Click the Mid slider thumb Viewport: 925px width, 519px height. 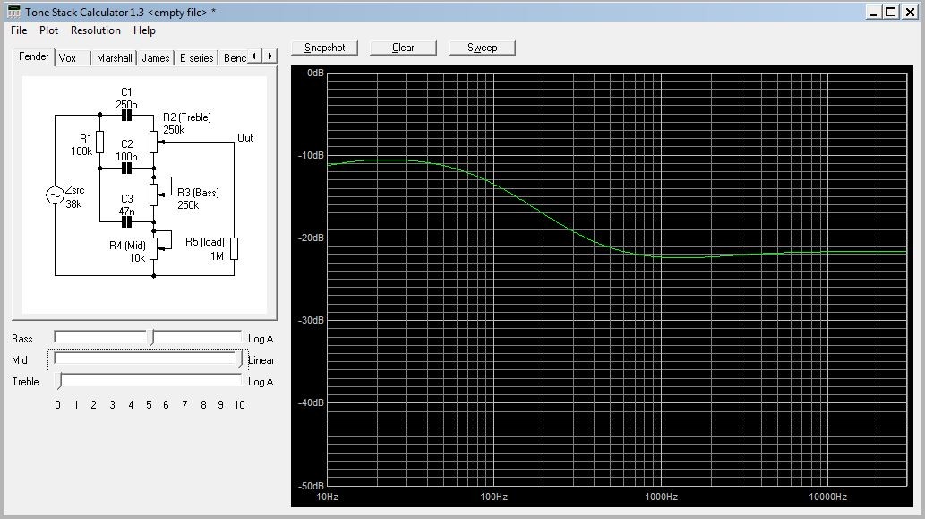(240, 359)
